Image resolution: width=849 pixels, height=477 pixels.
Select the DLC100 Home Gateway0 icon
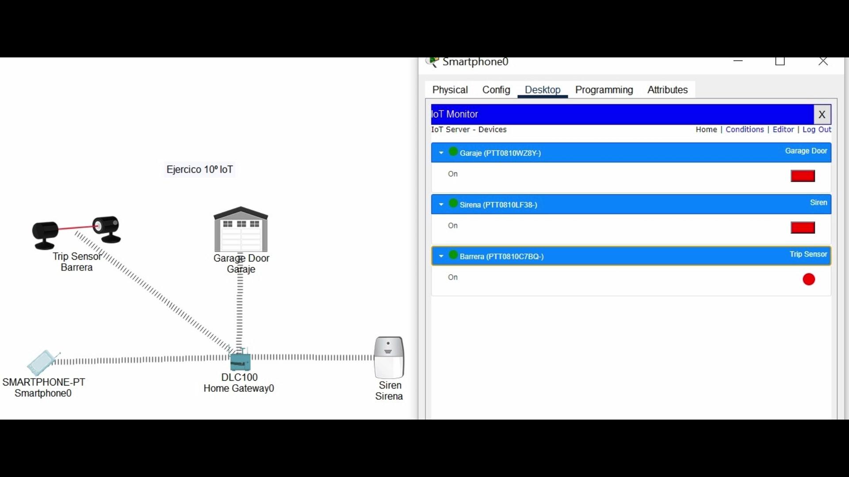click(x=240, y=361)
